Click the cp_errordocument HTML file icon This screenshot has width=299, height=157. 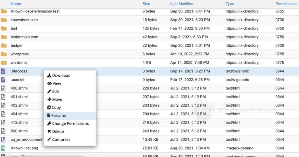click(x=3, y=140)
